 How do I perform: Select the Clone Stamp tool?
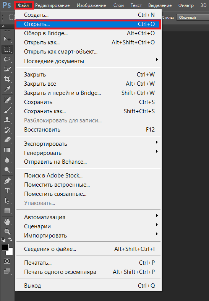pyautogui.click(x=7, y=120)
